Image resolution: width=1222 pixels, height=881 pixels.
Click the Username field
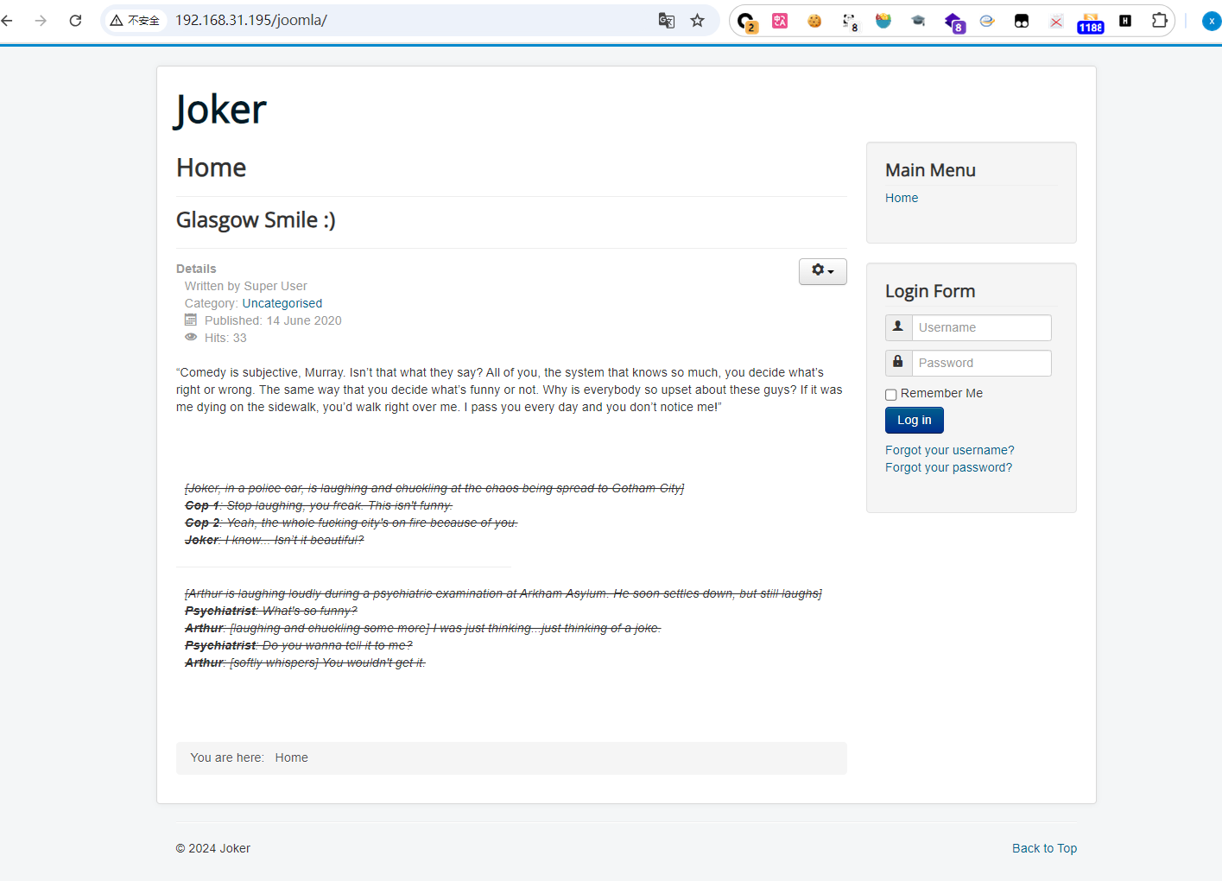(x=982, y=327)
